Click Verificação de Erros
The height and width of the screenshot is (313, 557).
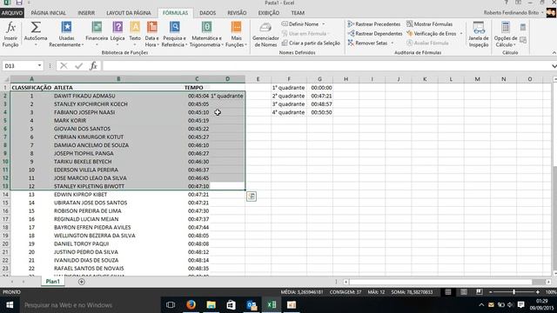(432, 33)
